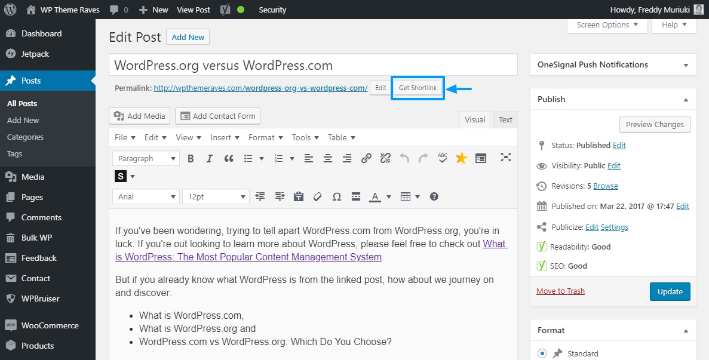Increase indent in editor
Viewport: 709px width, 360px height.
coord(280,196)
